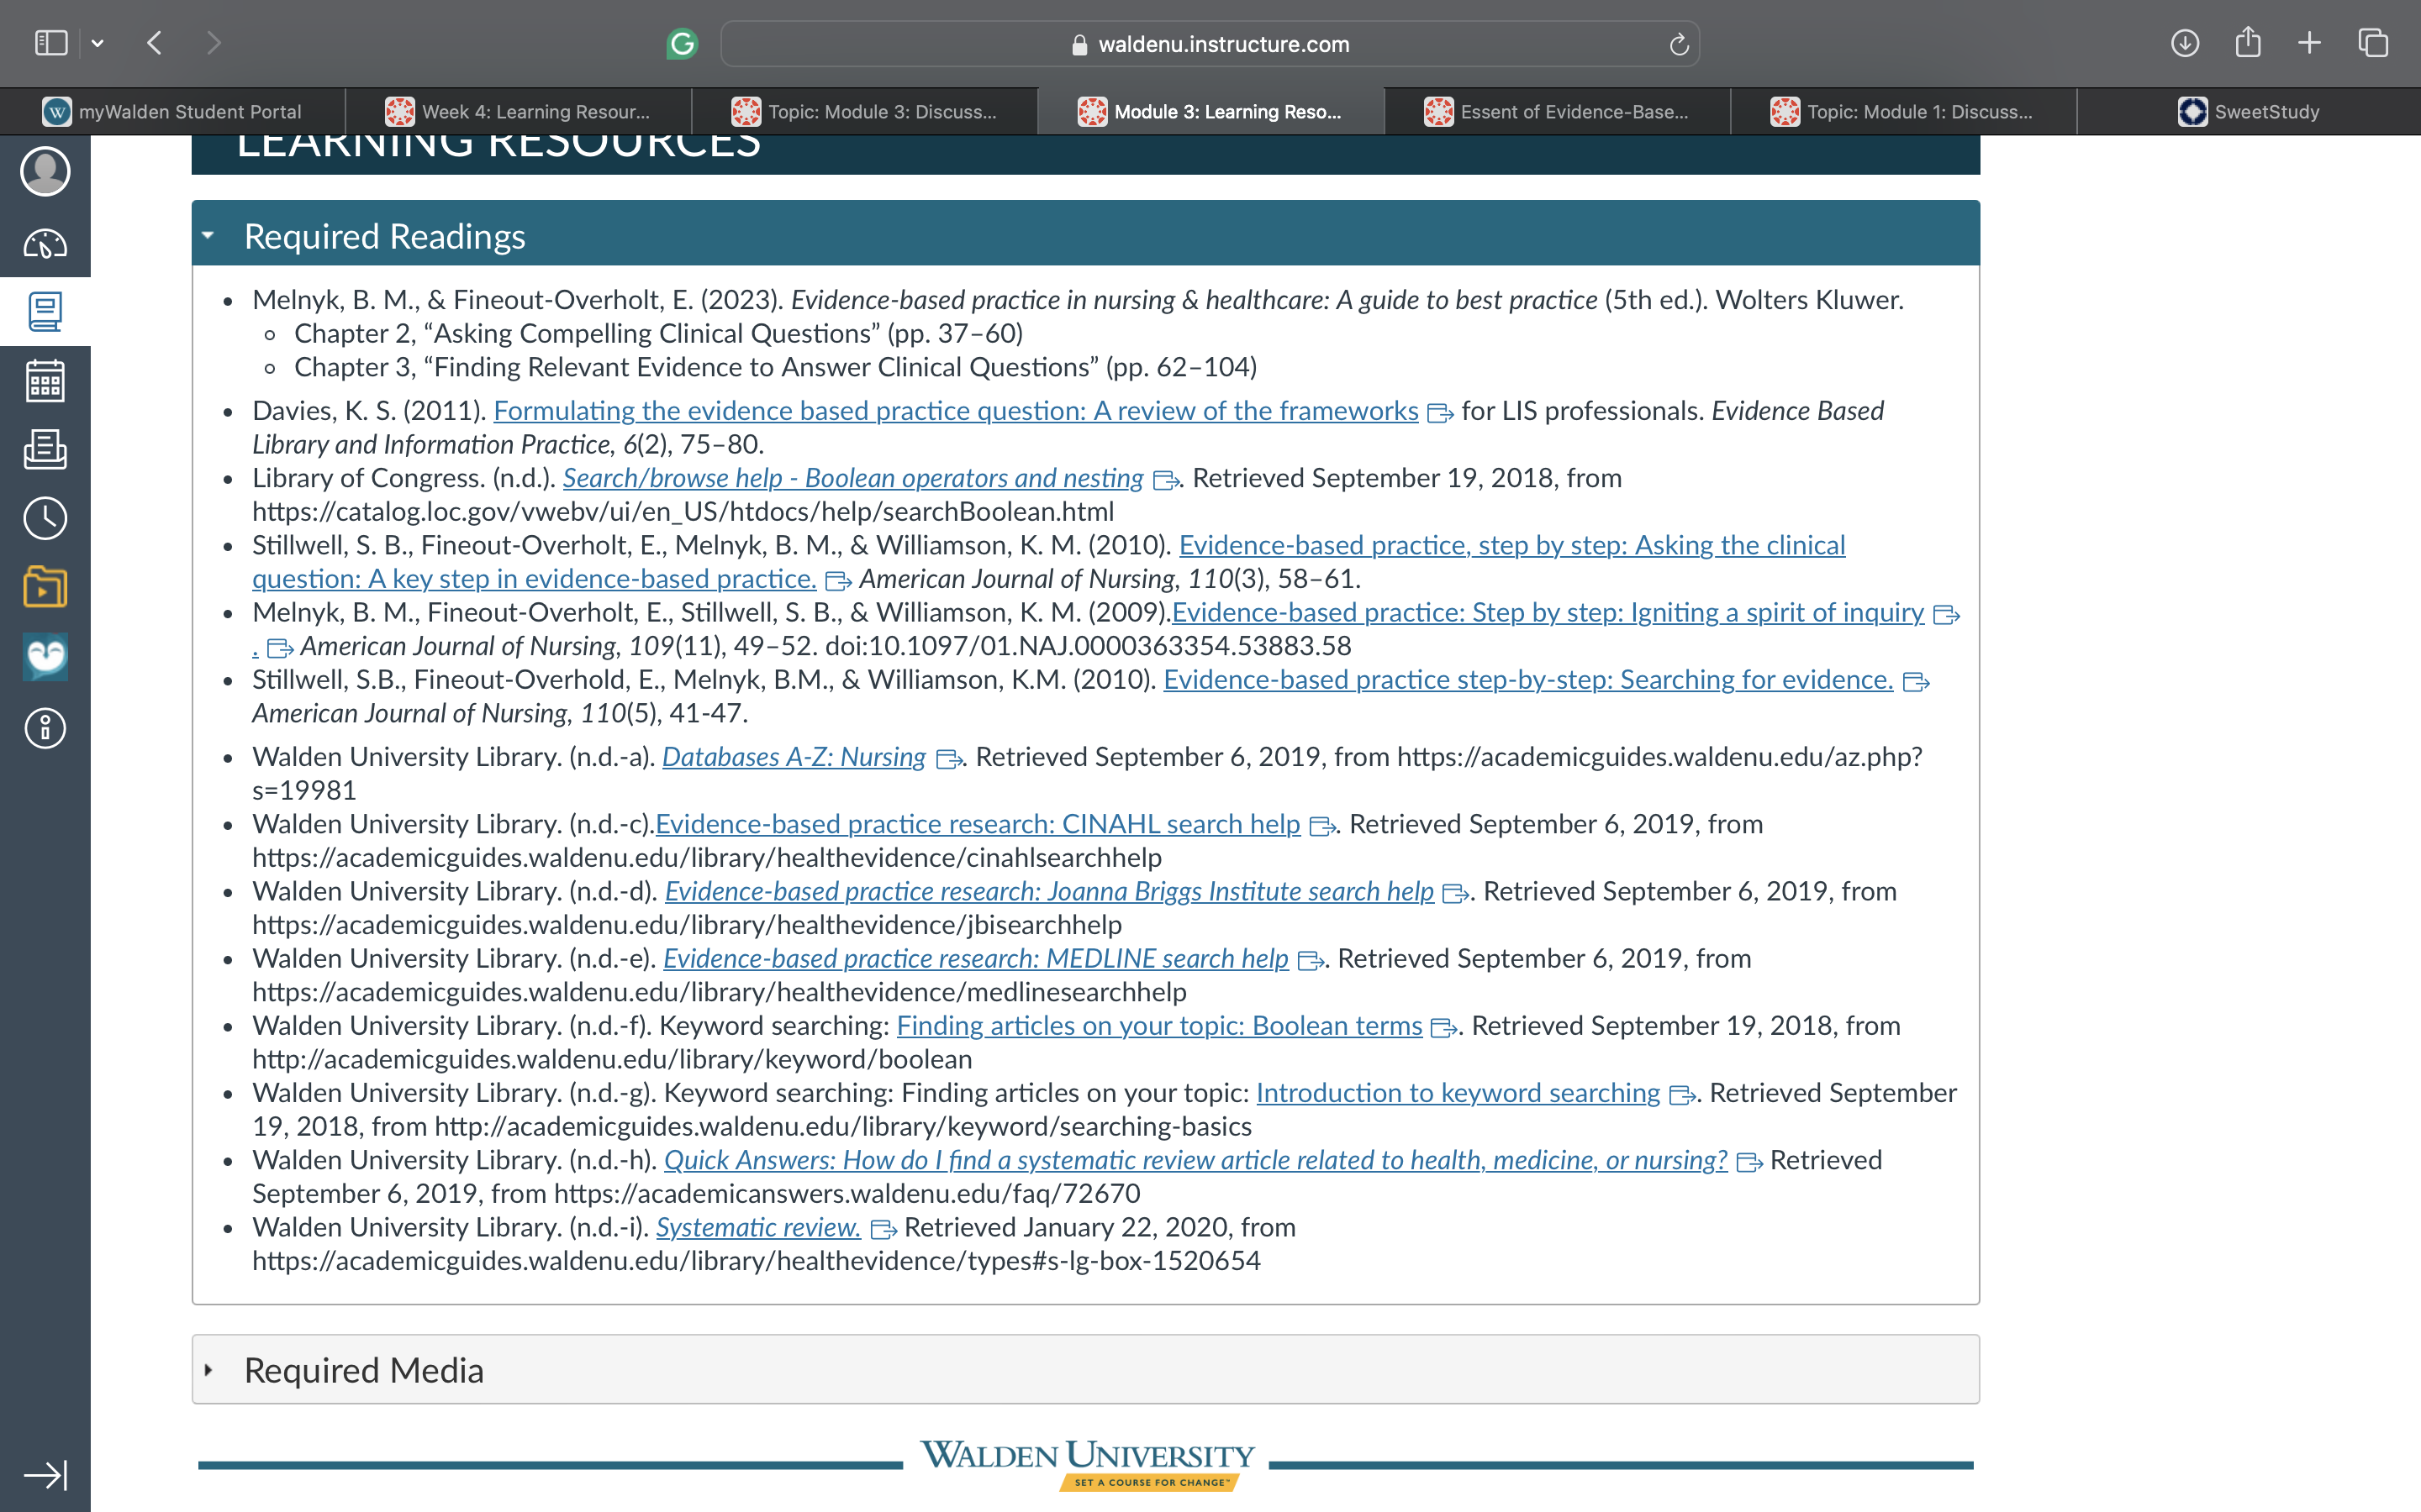2421x1512 pixels.
Task: Click the Safari Share icon
Action: (2248, 42)
